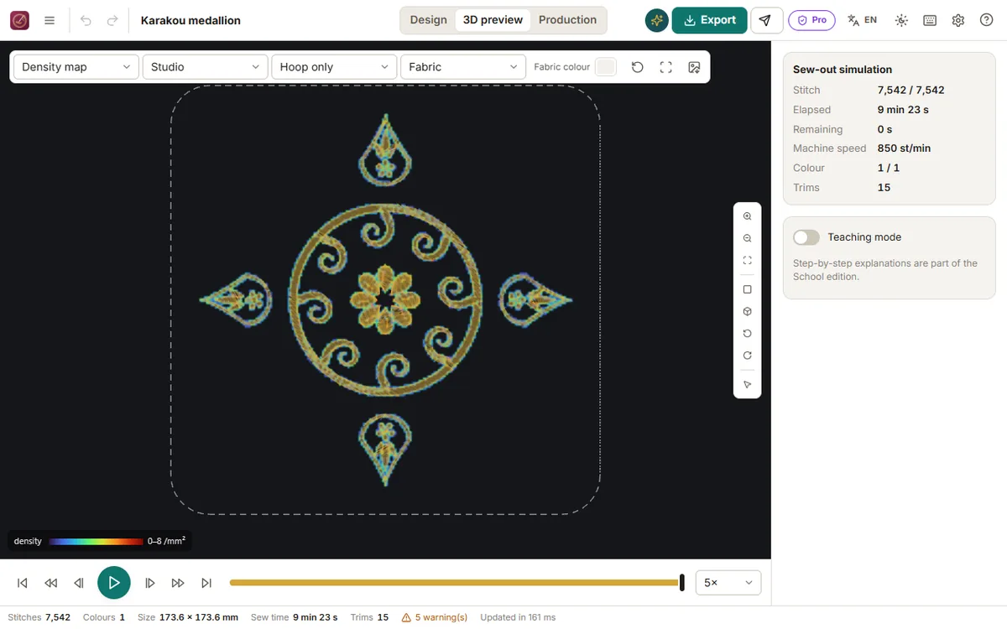
Task: Skip to the last stitch
Action: point(206,583)
